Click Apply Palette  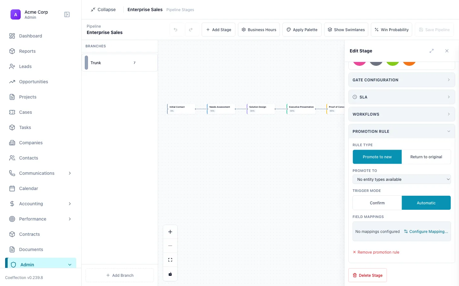click(302, 30)
